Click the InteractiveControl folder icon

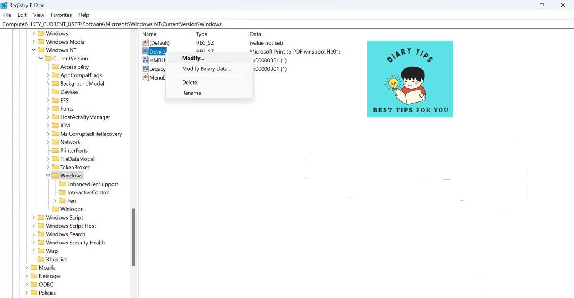(x=62, y=192)
